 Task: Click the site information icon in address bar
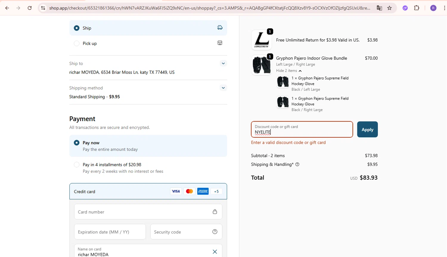43,8
